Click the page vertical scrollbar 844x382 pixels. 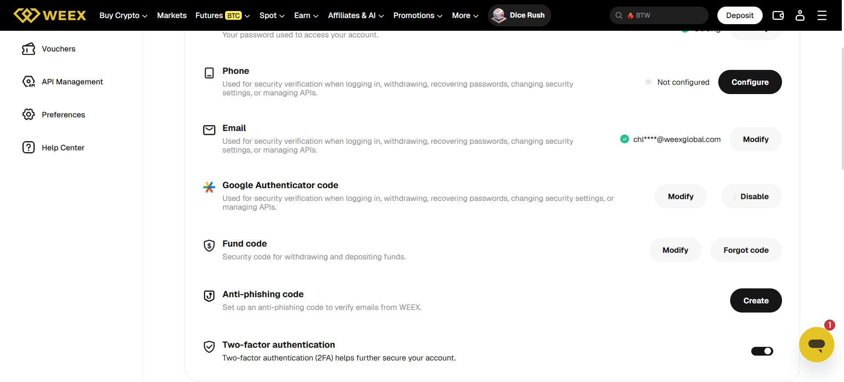tap(842, 108)
